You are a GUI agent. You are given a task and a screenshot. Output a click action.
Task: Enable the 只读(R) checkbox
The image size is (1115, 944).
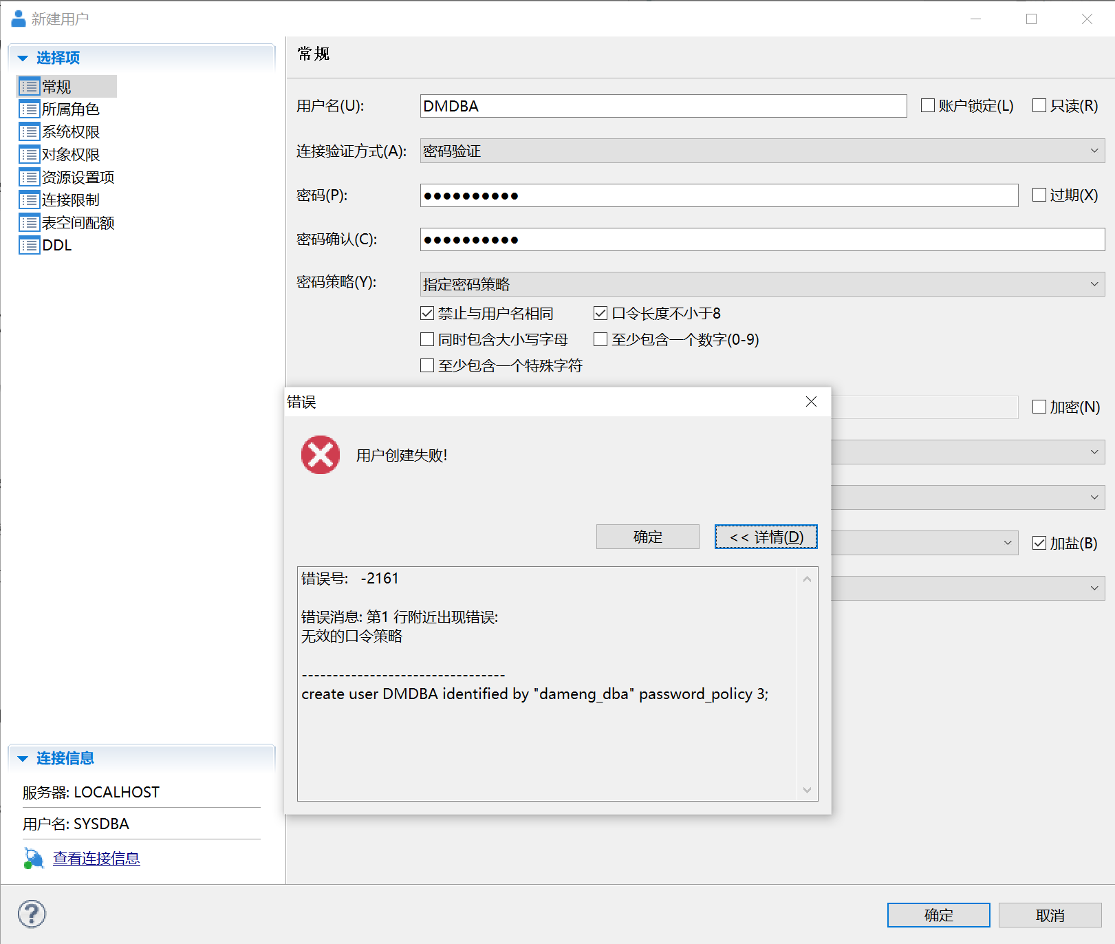click(1039, 105)
